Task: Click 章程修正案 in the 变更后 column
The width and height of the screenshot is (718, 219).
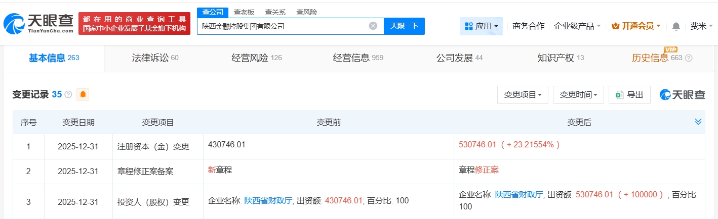Action: 478,170
